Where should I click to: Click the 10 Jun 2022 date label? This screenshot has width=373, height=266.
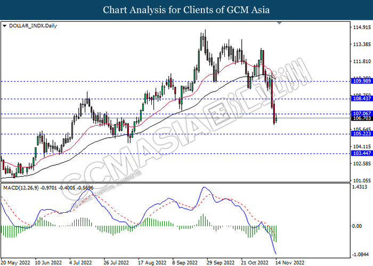click(48, 262)
